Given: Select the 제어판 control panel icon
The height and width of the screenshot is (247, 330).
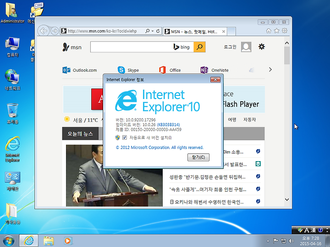Looking at the screenshot, I should (x=12, y=181).
